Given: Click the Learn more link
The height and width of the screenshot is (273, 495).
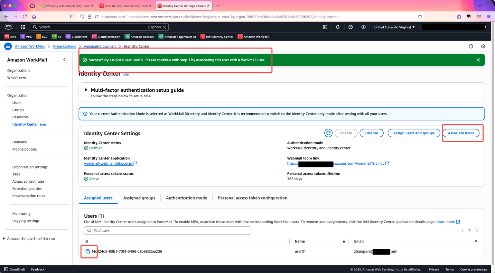Looking at the screenshot, I should 448,222.
